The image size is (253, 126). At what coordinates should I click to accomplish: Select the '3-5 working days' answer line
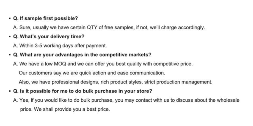tap(60, 46)
